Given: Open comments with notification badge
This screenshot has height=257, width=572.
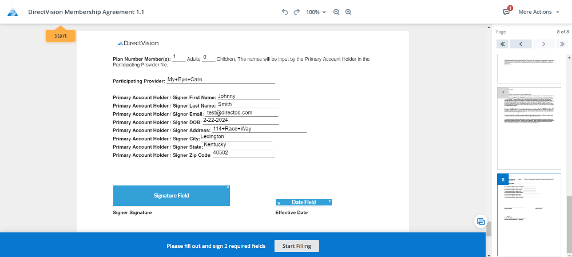Looking at the screenshot, I should 506,11.
